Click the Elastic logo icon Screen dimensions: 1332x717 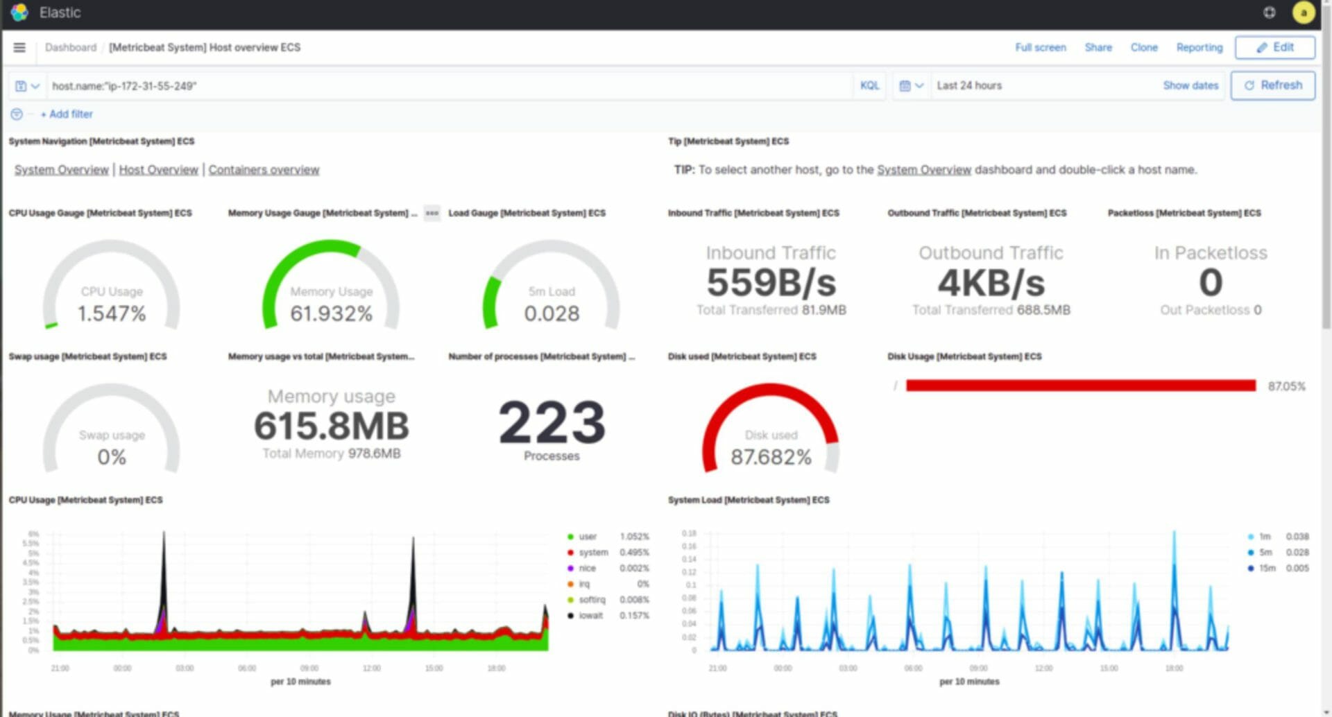click(x=19, y=12)
